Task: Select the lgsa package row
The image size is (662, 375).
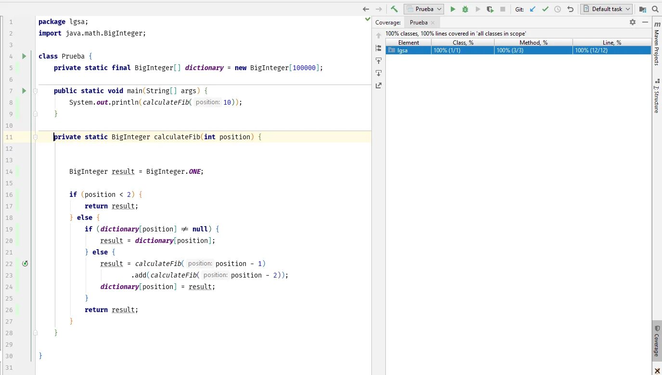Action: 519,50
